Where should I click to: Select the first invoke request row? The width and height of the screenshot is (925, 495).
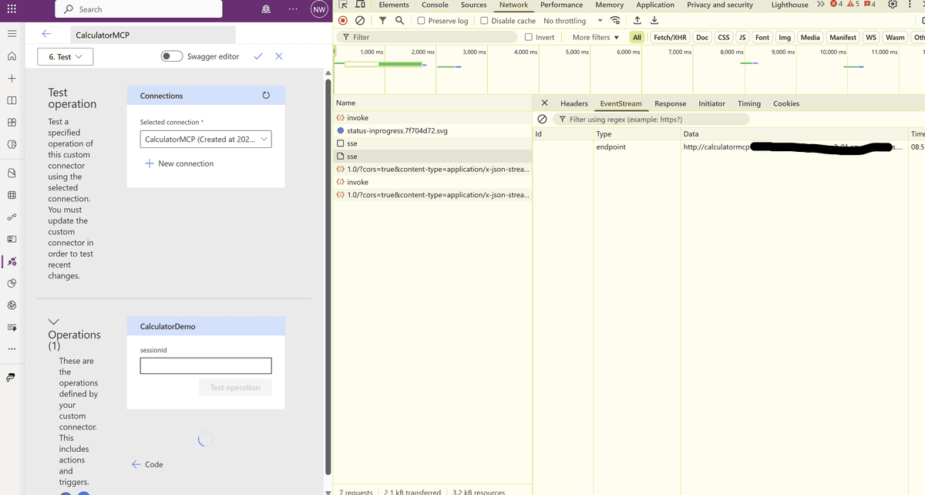click(432, 118)
